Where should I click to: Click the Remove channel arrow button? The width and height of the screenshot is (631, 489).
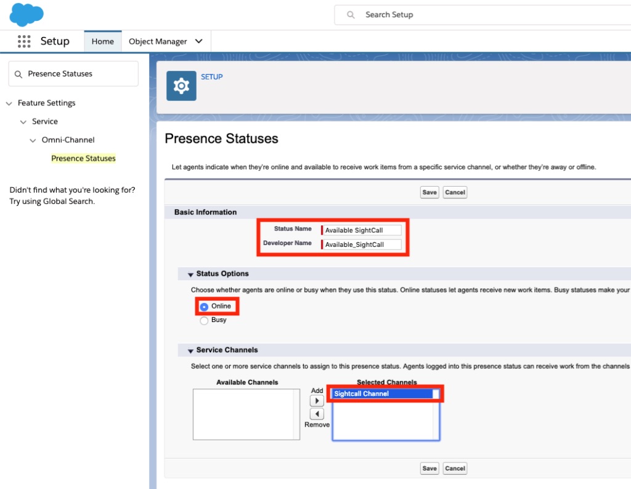317,414
